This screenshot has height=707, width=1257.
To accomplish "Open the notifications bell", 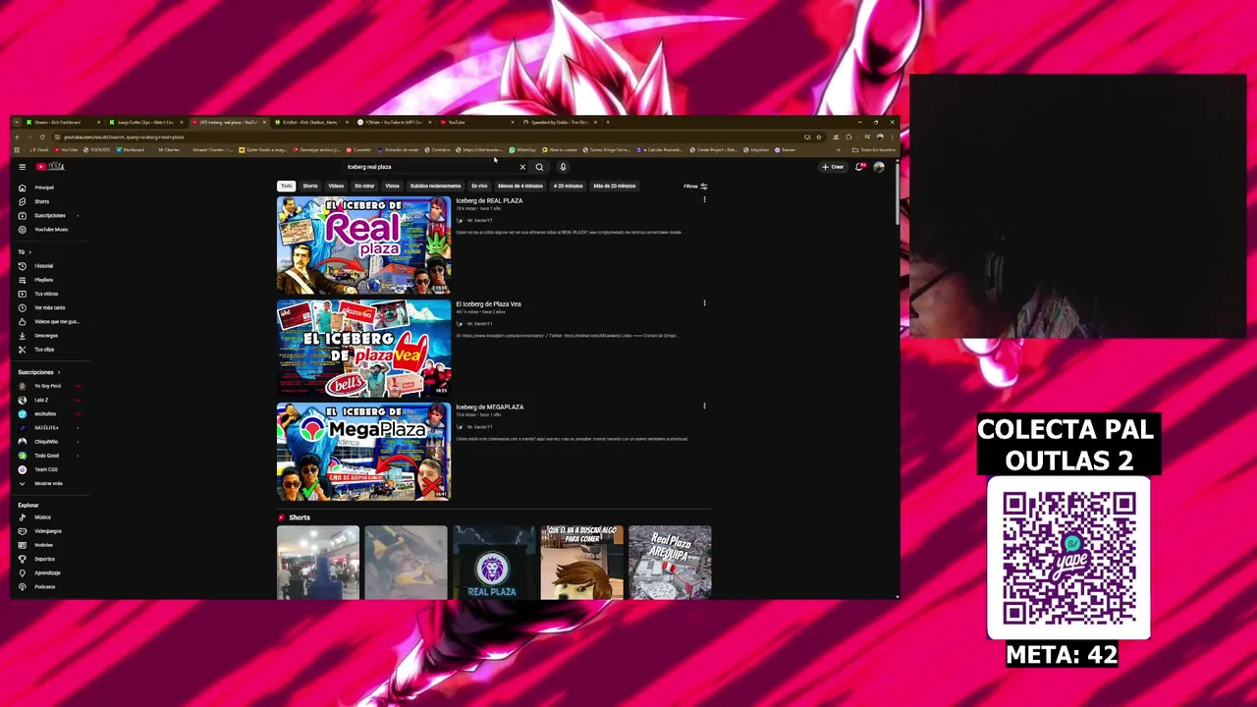I will 859,167.
